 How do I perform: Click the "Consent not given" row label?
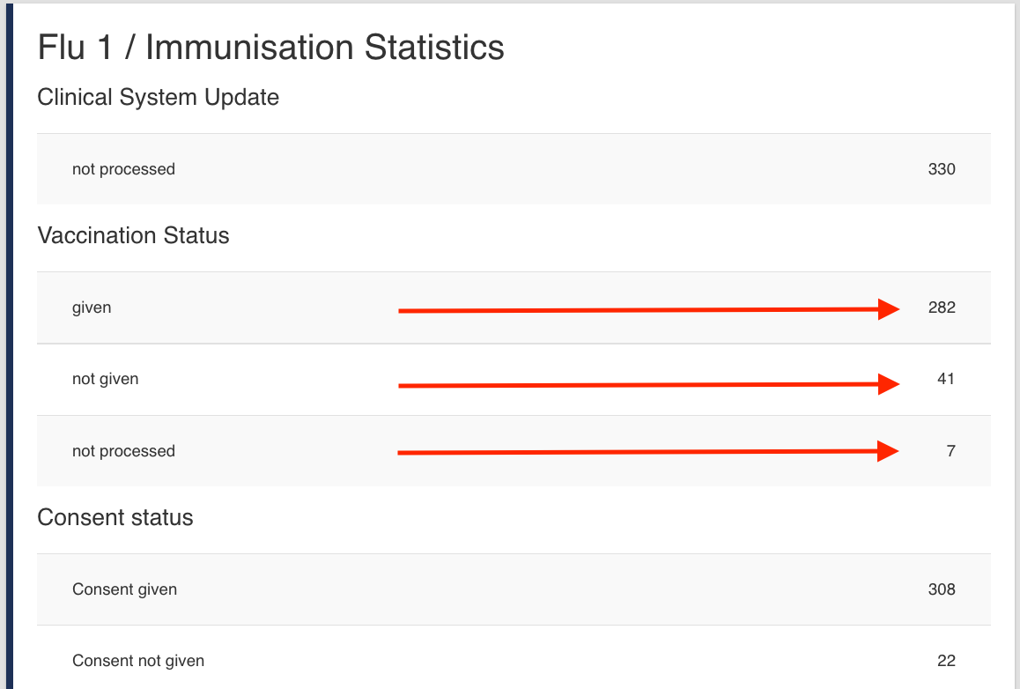point(138,661)
